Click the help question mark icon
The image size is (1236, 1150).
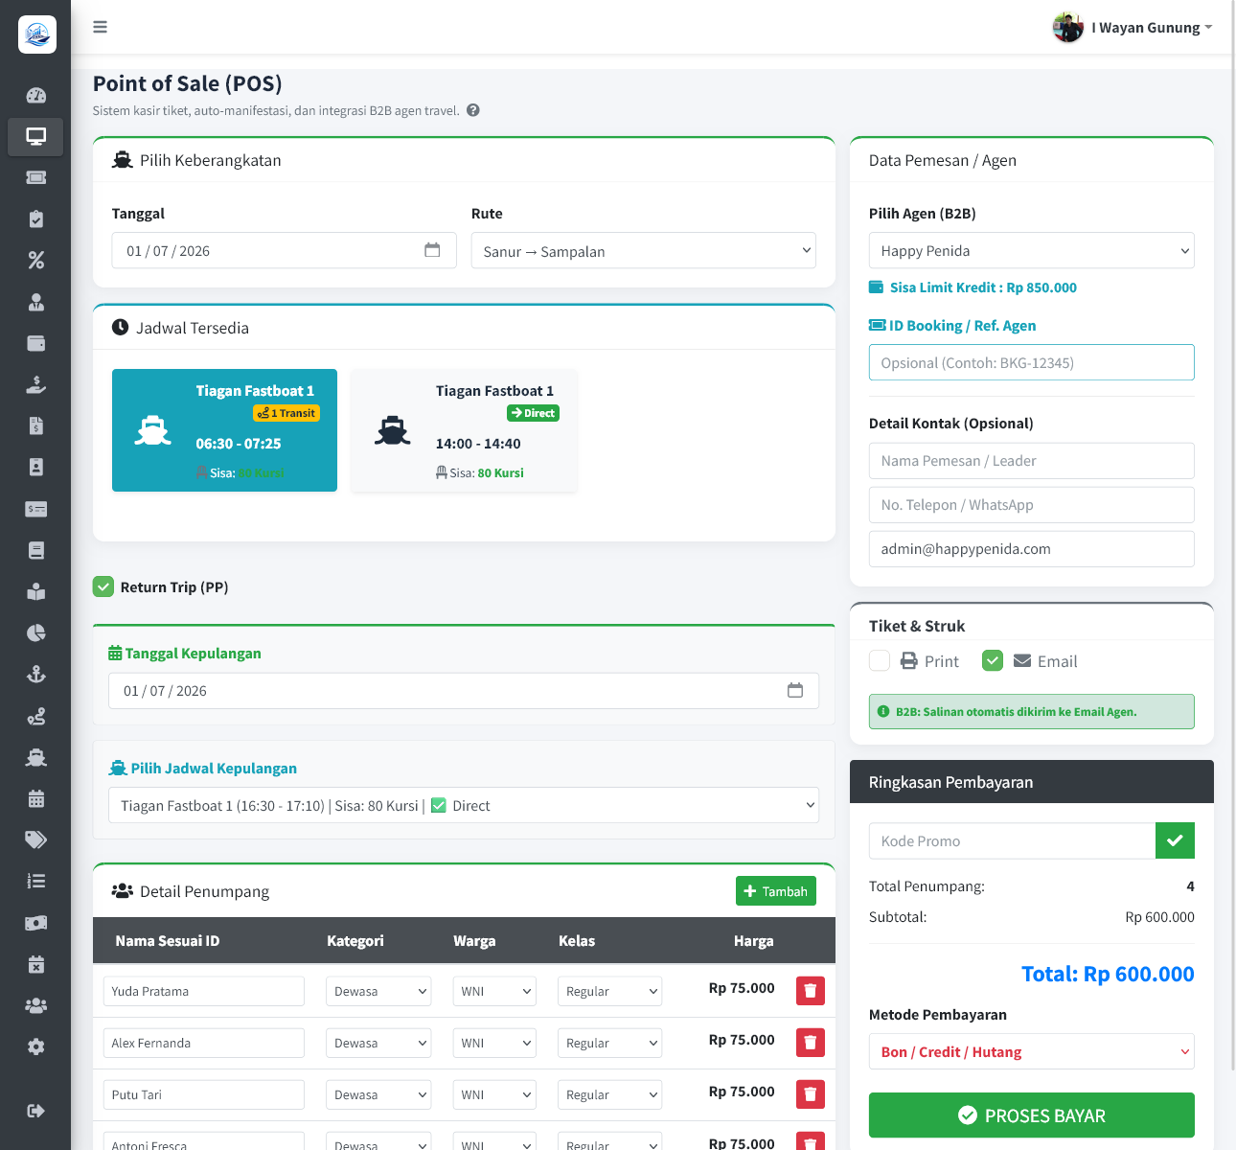pos(473,110)
